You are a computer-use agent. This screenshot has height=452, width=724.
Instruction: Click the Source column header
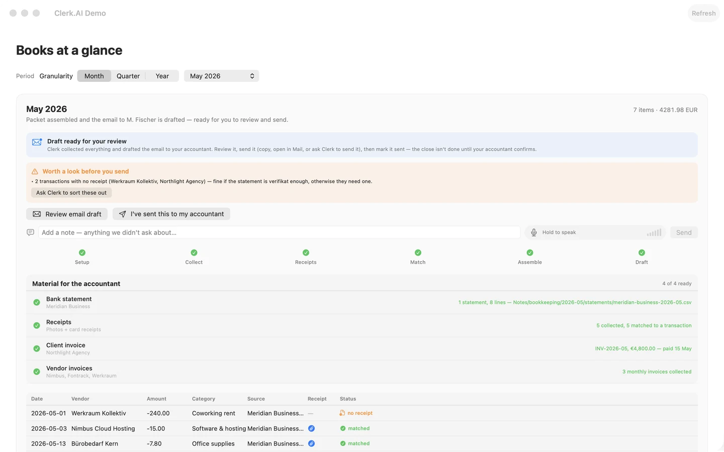coord(256,399)
